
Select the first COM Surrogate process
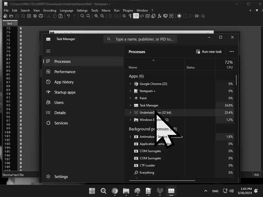[x=180, y=151]
